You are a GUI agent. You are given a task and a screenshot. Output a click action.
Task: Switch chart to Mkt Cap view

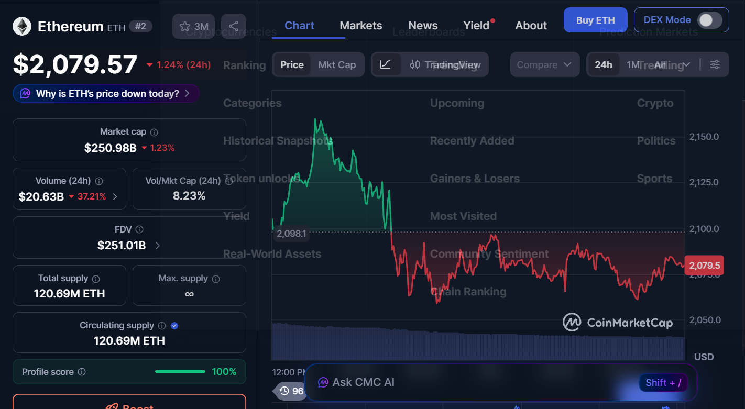point(337,64)
